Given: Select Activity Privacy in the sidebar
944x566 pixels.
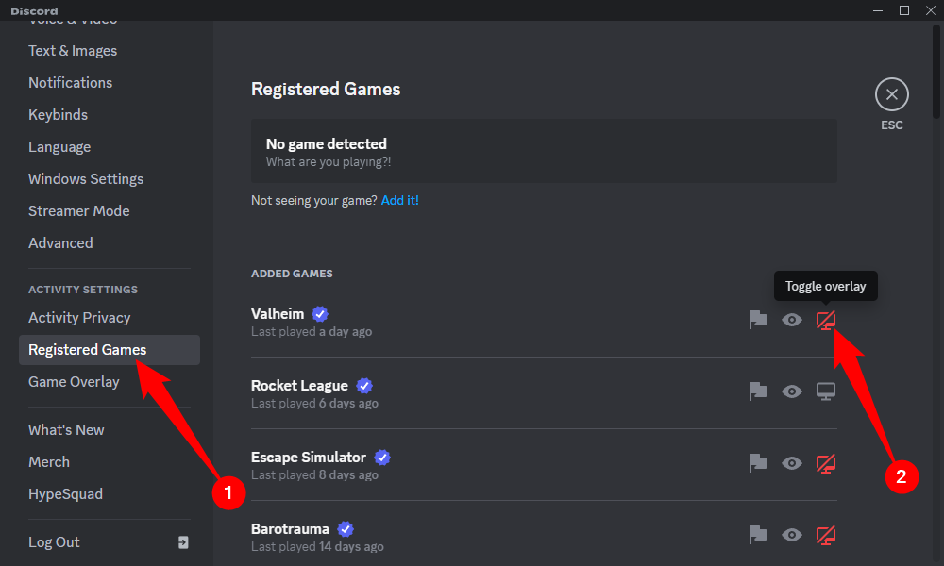Looking at the screenshot, I should pyautogui.click(x=79, y=318).
